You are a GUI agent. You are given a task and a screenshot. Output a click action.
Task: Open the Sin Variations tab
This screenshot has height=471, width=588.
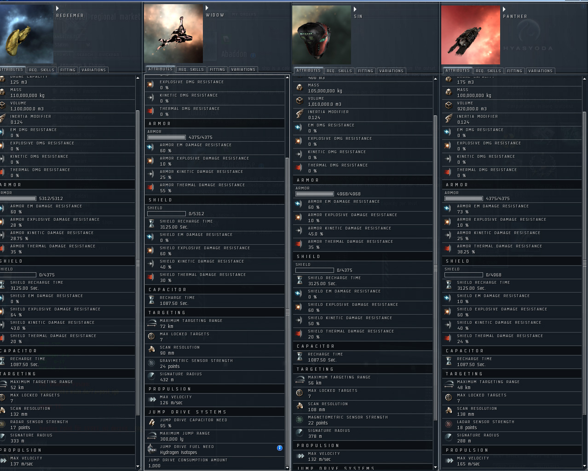pos(391,71)
